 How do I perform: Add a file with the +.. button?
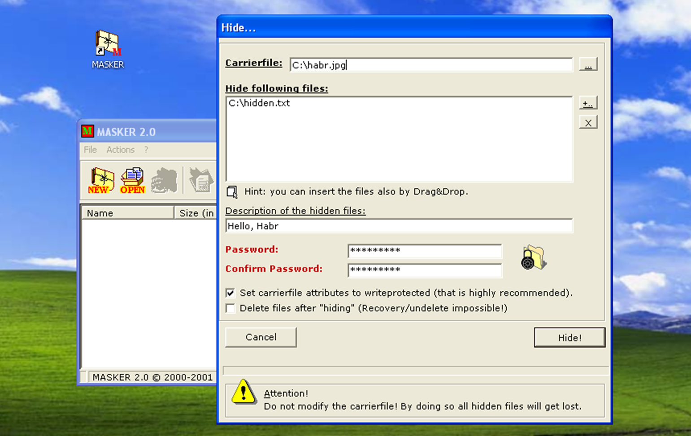[x=588, y=103]
